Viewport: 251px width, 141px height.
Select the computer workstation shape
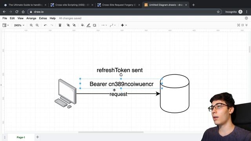[x=65, y=94]
